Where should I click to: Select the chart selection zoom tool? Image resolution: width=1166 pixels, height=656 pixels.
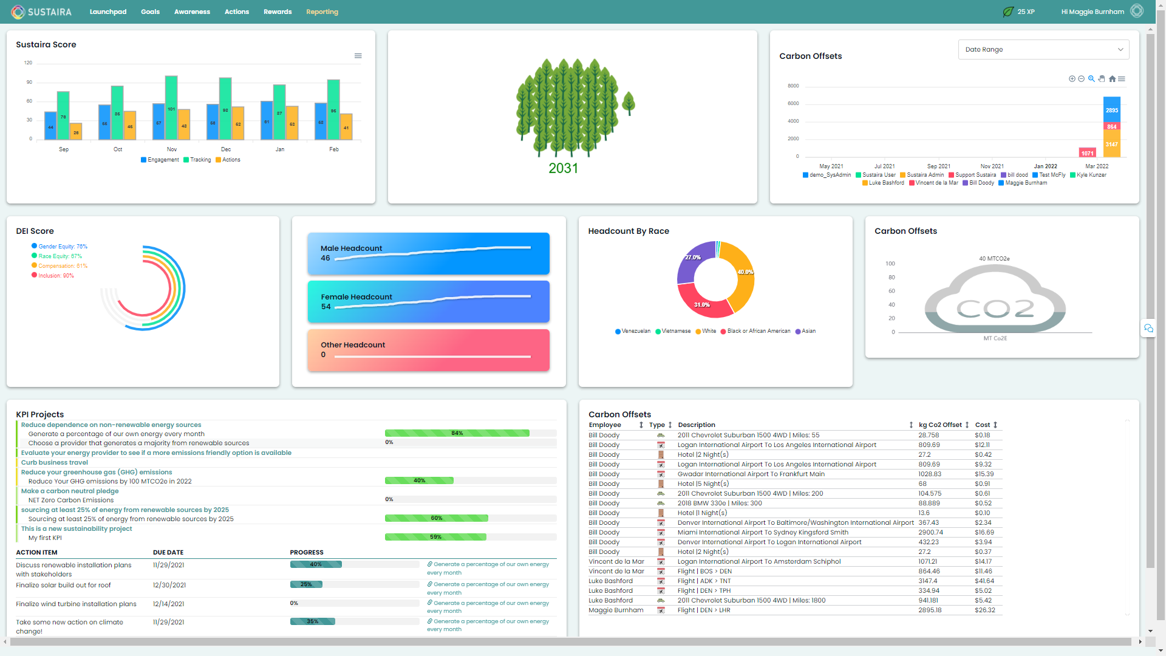click(1091, 79)
